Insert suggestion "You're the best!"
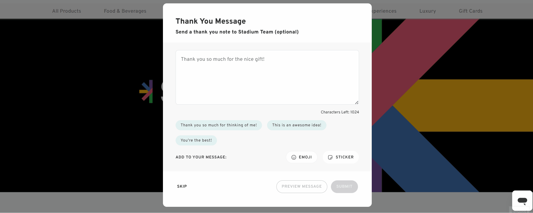Screen dimensions: 533x213 pyautogui.click(x=196, y=140)
